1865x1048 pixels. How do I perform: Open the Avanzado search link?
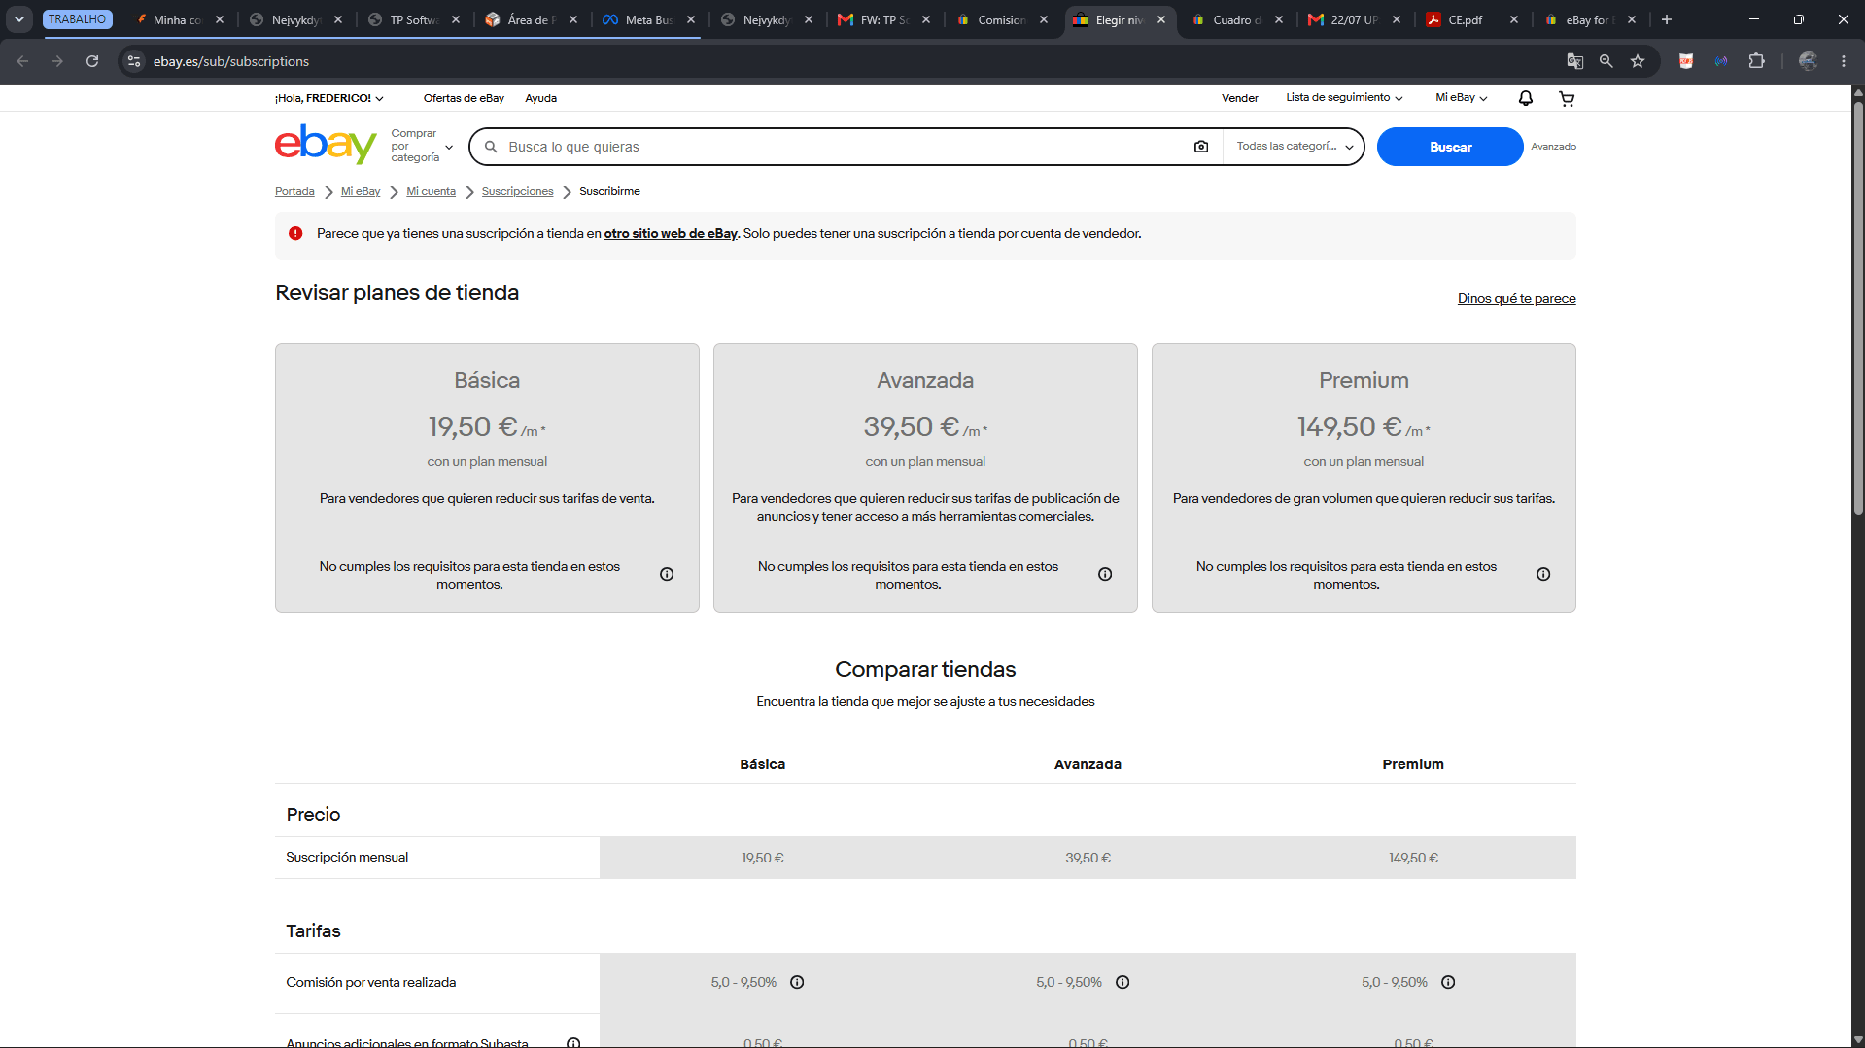pyautogui.click(x=1553, y=147)
